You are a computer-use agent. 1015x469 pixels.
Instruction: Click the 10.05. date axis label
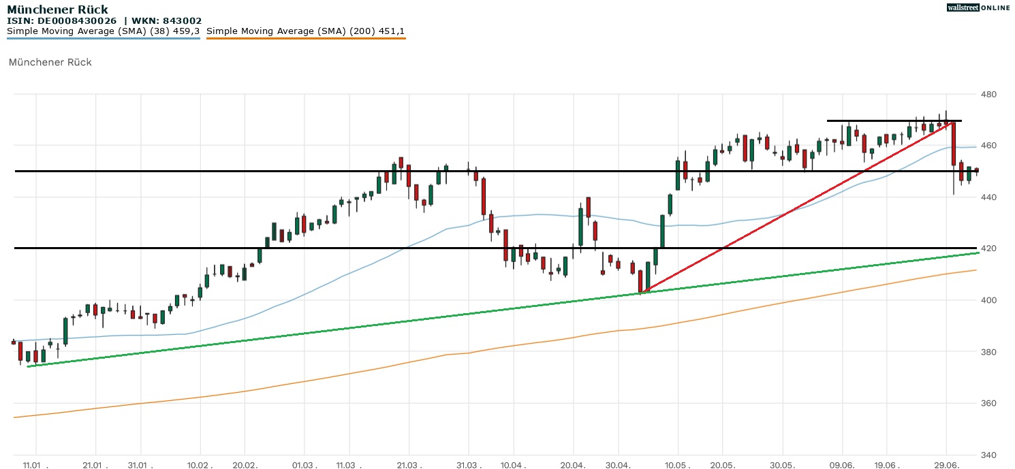click(677, 464)
